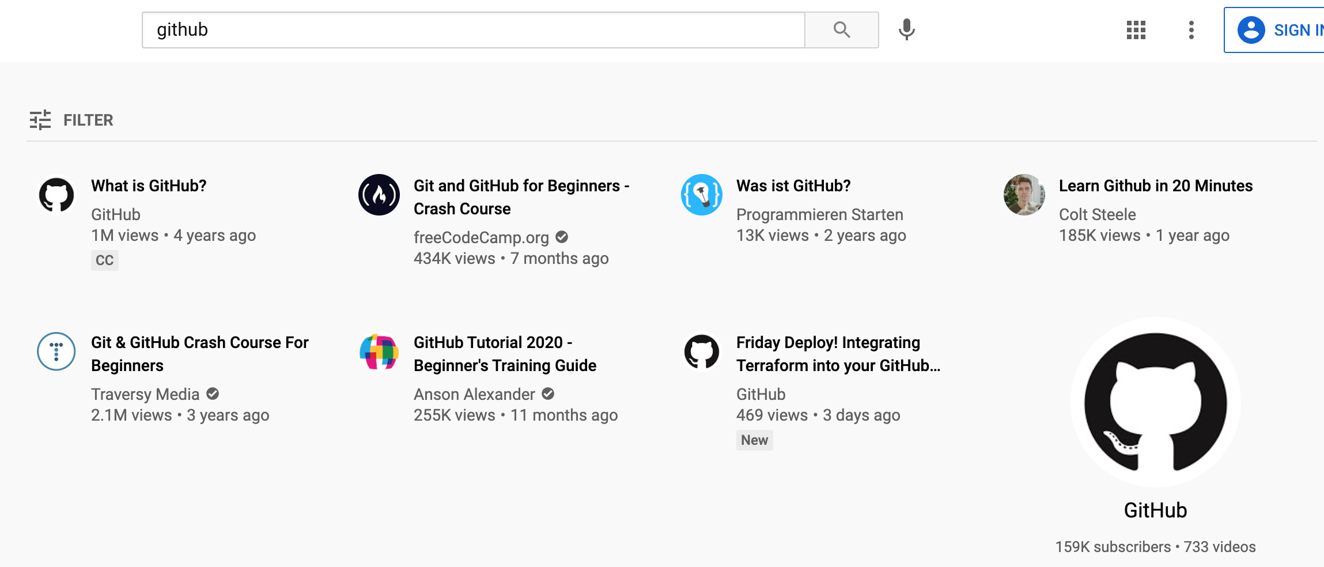Click the filter sliders icon
The width and height of the screenshot is (1324, 567).
click(x=40, y=120)
